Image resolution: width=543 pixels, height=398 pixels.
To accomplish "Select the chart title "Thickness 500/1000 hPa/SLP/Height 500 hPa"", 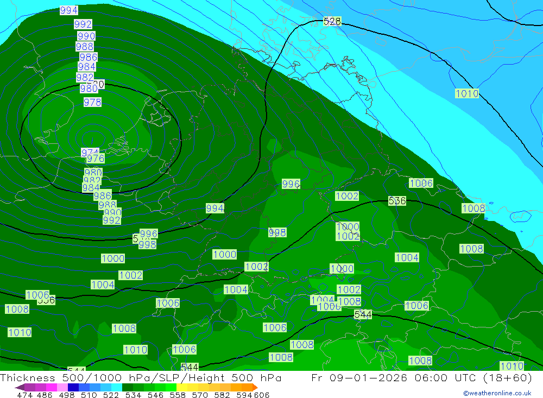I will 141,378.
